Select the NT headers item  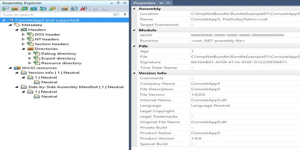click(47, 39)
